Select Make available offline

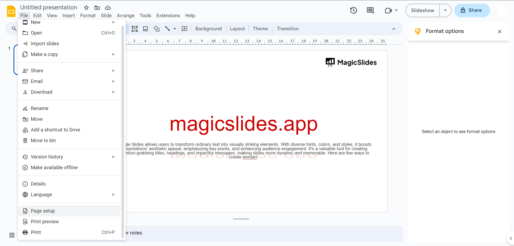[69, 168]
